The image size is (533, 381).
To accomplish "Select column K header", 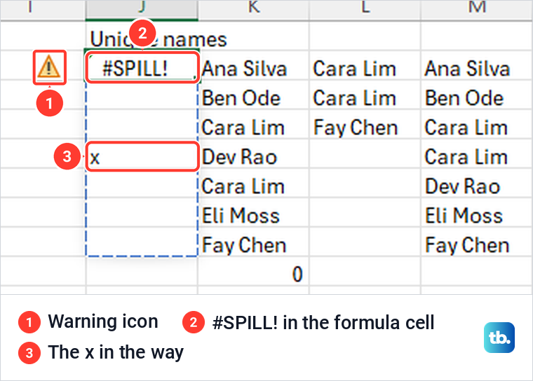I will [x=254, y=8].
